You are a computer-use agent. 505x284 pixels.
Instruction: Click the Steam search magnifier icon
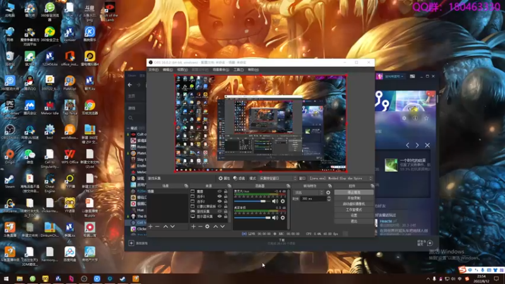131,118
